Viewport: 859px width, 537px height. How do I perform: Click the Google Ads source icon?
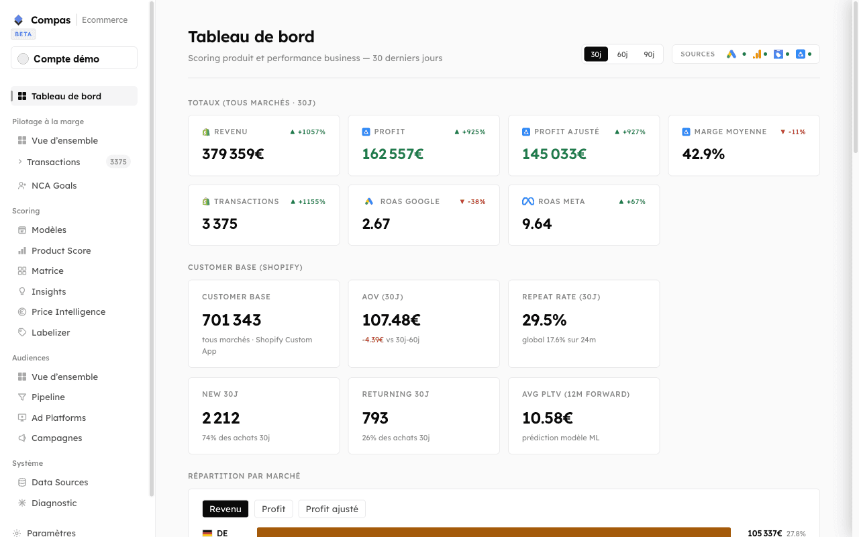click(731, 54)
